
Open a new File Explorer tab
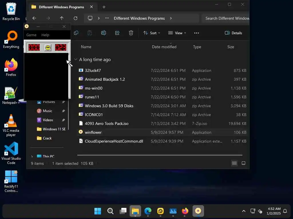pyautogui.click(x=104, y=7)
